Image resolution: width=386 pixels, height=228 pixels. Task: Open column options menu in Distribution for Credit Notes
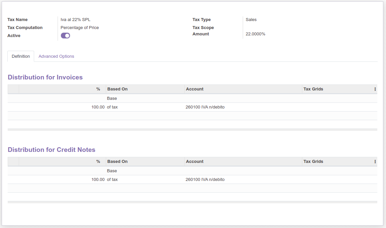coord(375,162)
